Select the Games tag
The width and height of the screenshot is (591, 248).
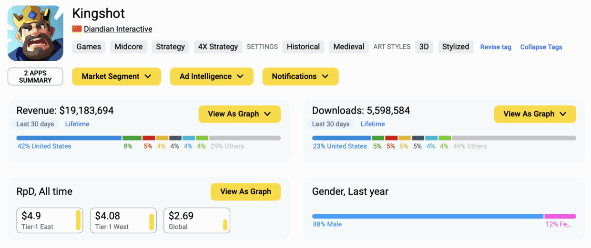coord(89,47)
